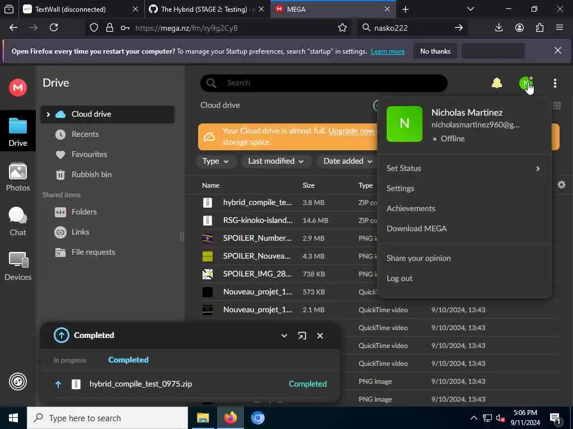This screenshot has width=573, height=429.
Task: Go back in browser history
Action: tap(13, 28)
